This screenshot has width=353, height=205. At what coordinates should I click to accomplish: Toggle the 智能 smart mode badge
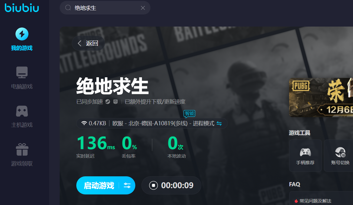190,114
